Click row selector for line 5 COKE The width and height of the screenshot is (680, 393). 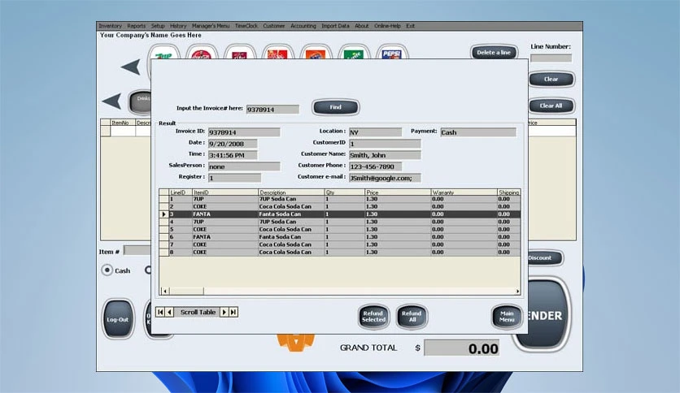point(164,230)
